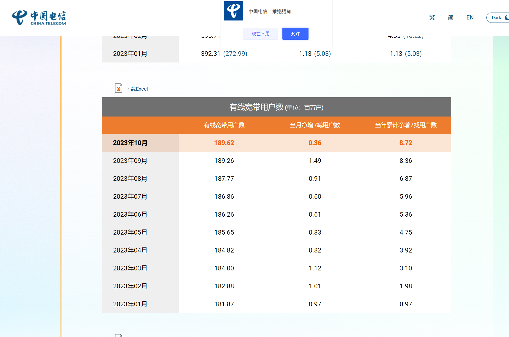Switch language to EN
Screen dimensions: 509x337
(470, 17)
